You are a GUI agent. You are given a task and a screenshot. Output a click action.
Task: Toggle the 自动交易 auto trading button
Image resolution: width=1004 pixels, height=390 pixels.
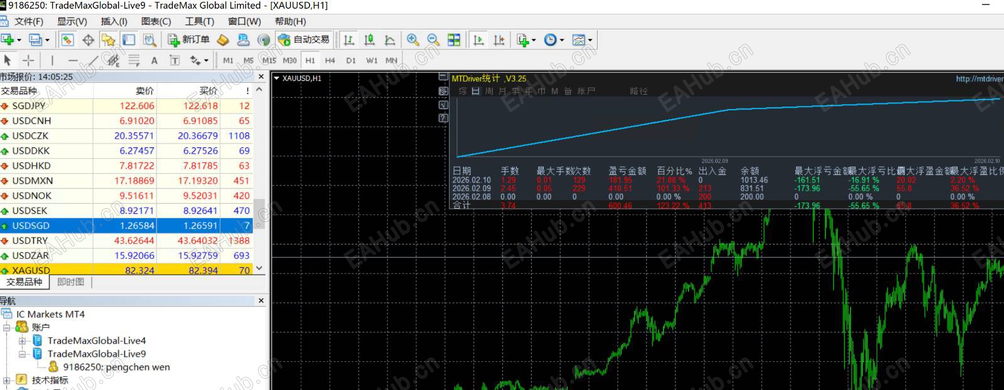point(305,40)
